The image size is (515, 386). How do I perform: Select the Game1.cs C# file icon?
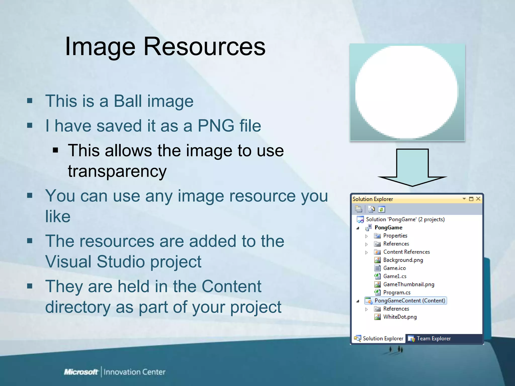point(377,276)
